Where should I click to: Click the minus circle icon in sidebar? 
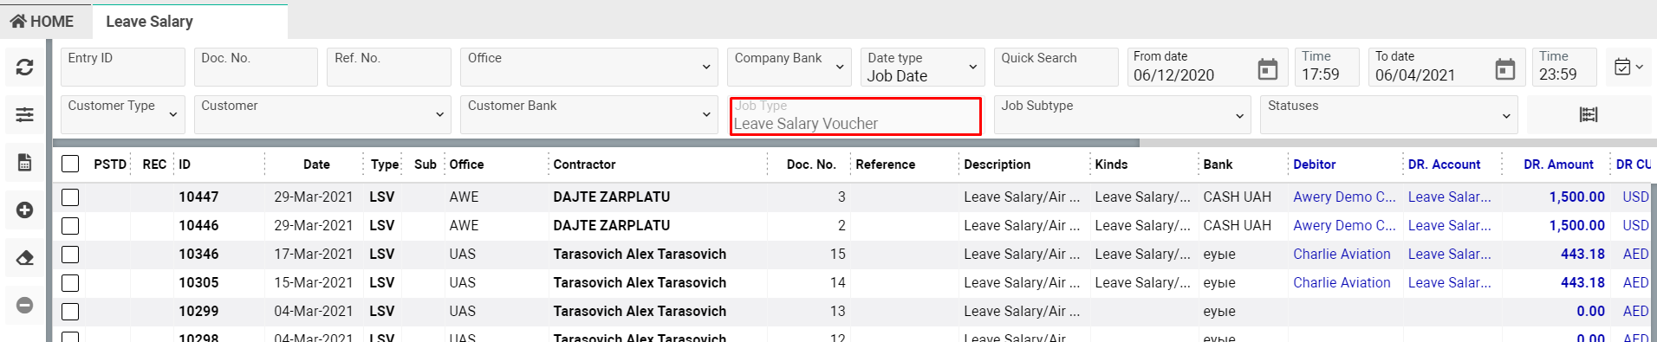coord(24,305)
